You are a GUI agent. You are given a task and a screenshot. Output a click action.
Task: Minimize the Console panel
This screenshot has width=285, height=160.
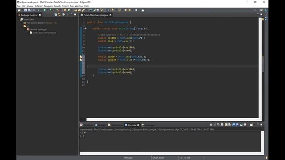coord(257,124)
